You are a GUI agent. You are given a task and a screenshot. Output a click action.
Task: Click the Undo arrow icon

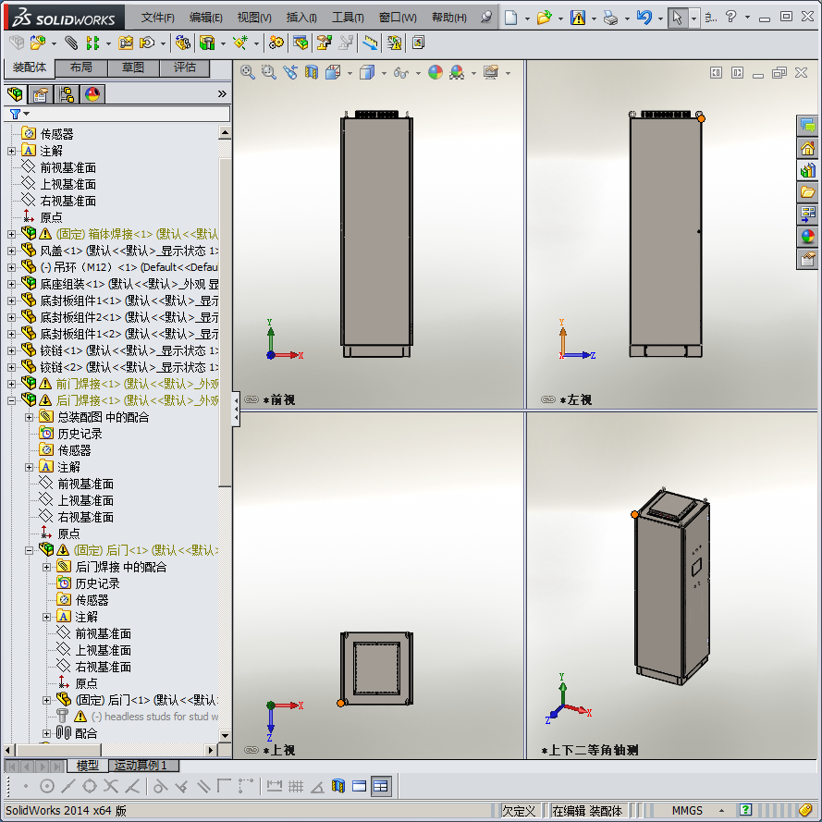tap(644, 18)
